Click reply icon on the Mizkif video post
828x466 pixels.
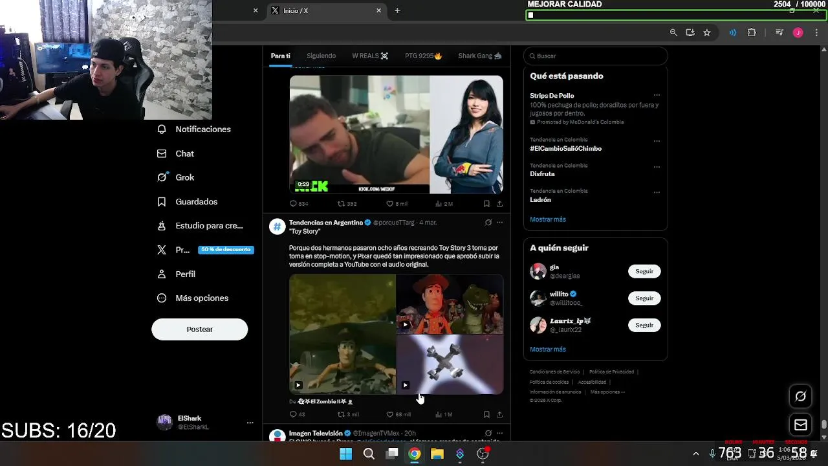click(x=293, y=204)
